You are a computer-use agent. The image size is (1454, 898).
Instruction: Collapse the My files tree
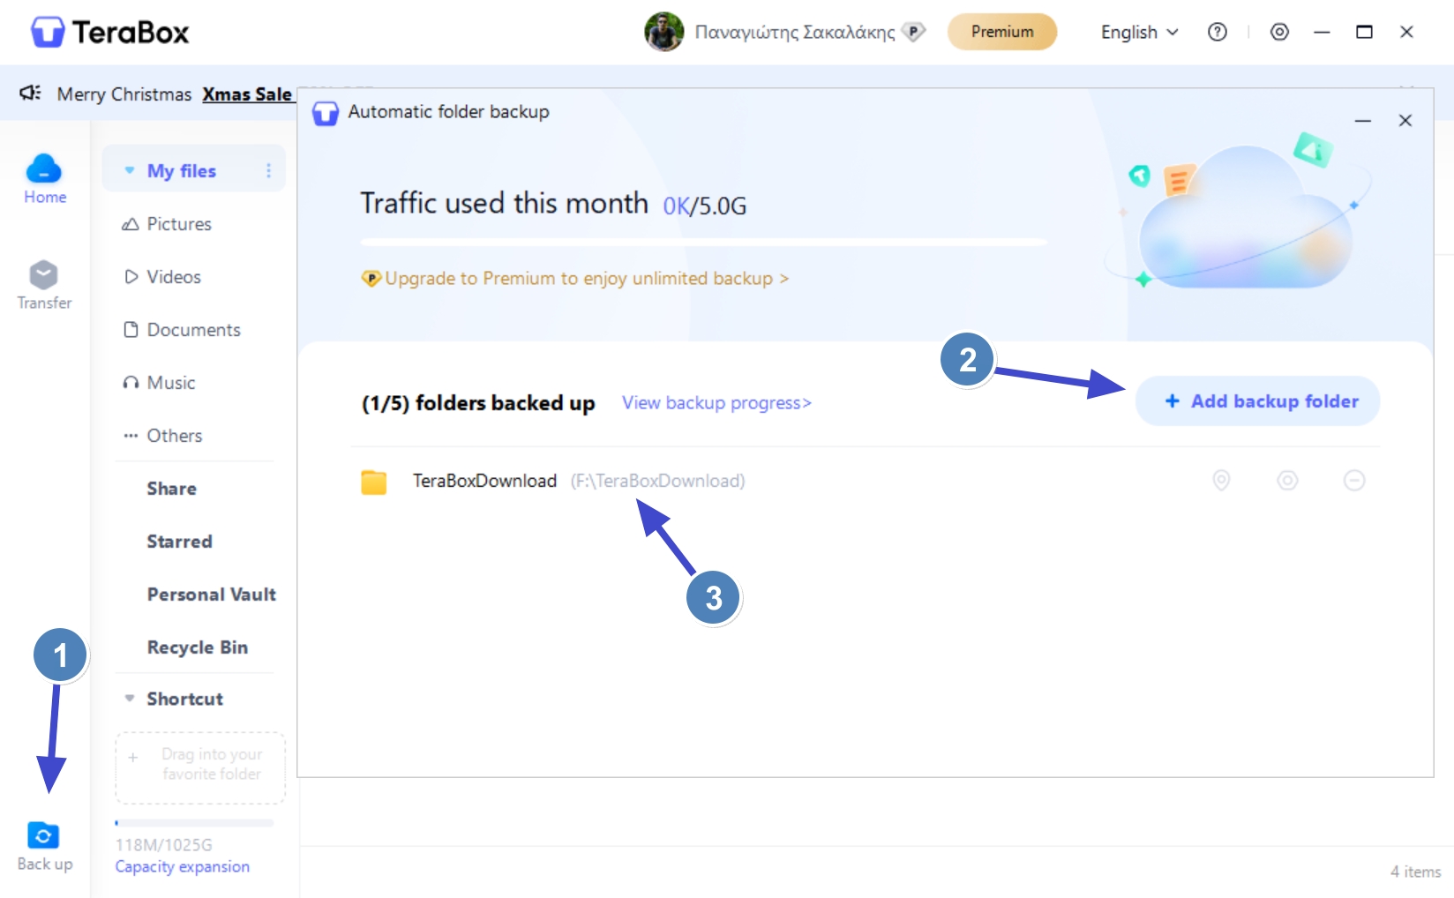(130, 170)
